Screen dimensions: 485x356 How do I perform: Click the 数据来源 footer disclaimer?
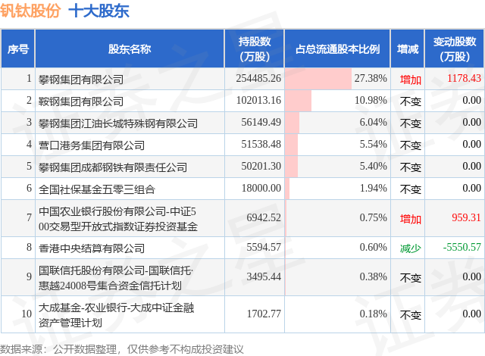tap(122, 349)
